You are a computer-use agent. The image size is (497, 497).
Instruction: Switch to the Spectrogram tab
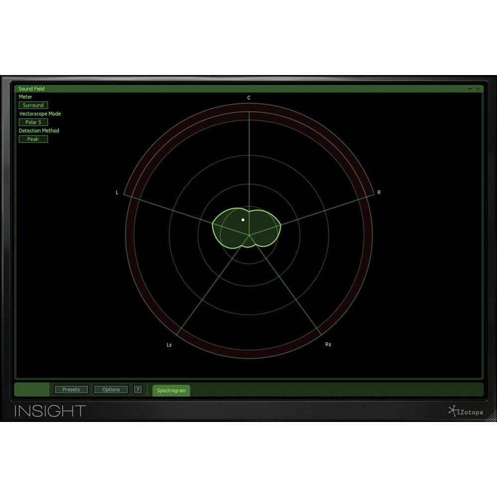coord(171,391)
